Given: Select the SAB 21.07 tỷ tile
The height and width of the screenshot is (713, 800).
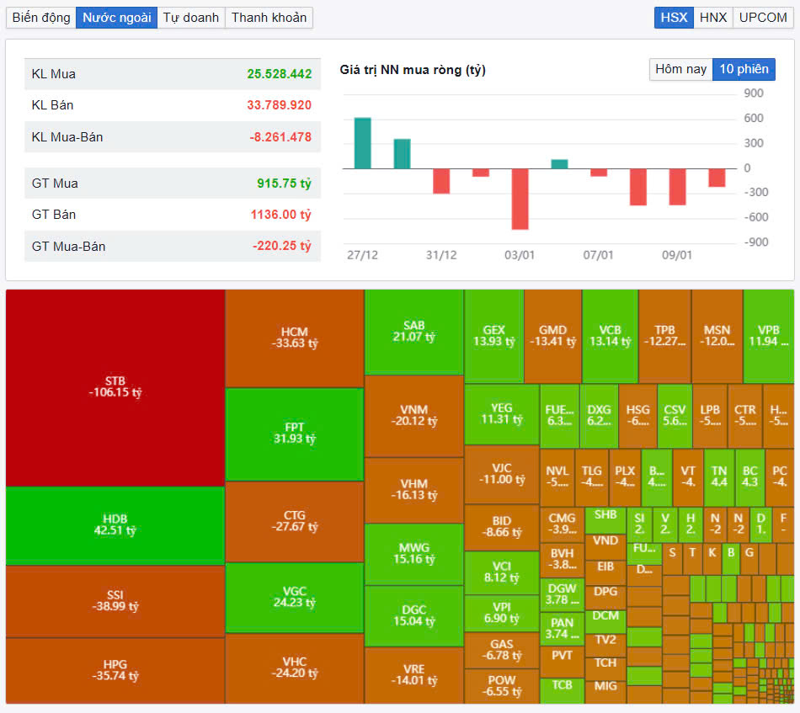Looking at the screenshot, I should [413, 332].
